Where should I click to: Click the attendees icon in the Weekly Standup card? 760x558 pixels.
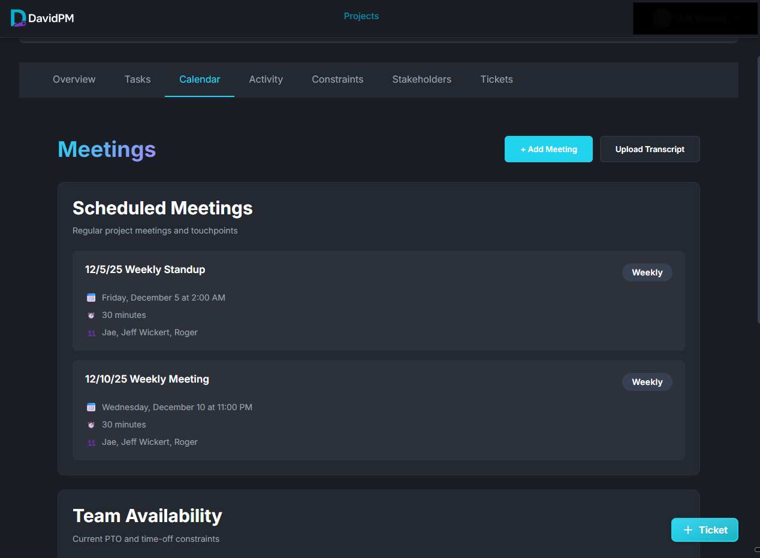coord(91,332)
